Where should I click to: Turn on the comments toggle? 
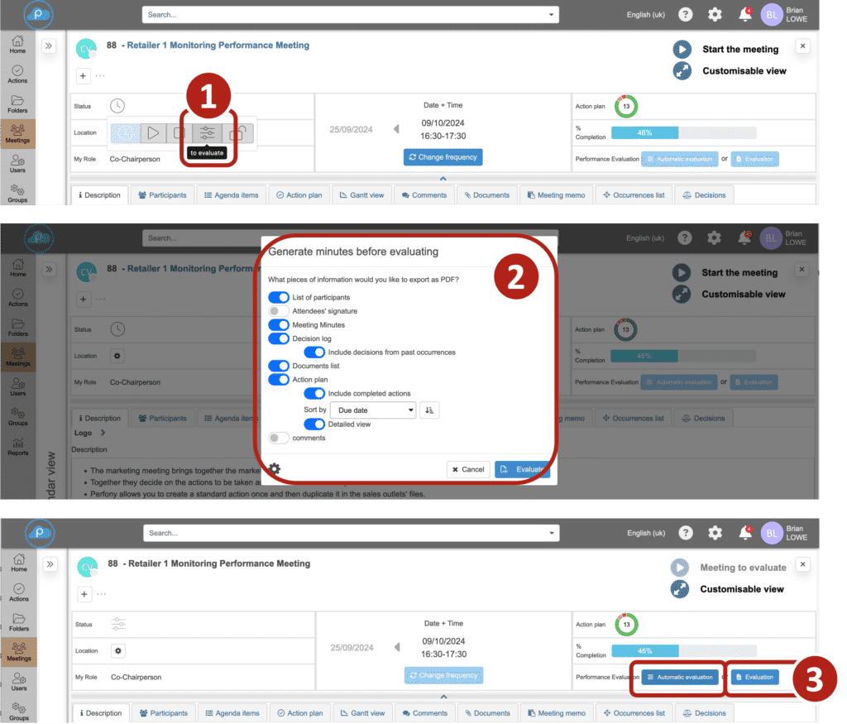(279, 438)
